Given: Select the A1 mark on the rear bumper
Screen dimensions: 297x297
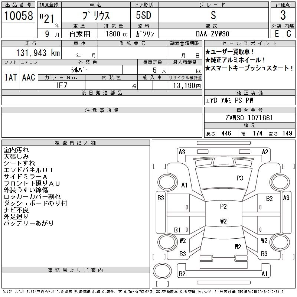Looking at the screenshot, I should pos(265,274).
